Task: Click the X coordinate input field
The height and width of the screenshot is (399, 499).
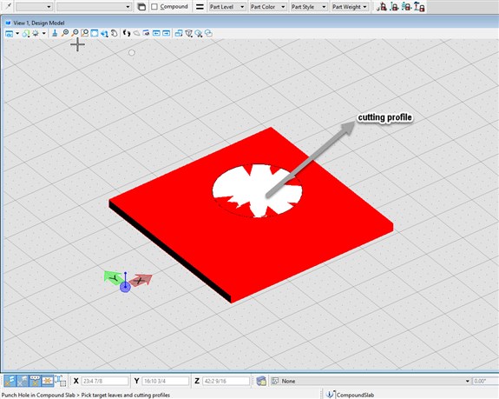Action: point(105,381)
